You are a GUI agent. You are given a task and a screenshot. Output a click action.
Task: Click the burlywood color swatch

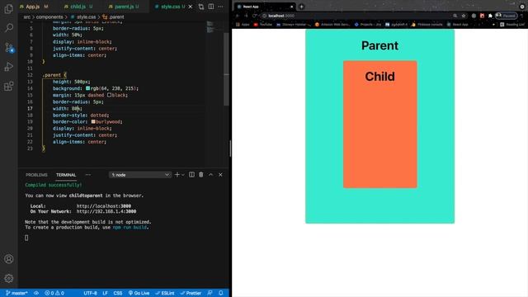(93, 121)
